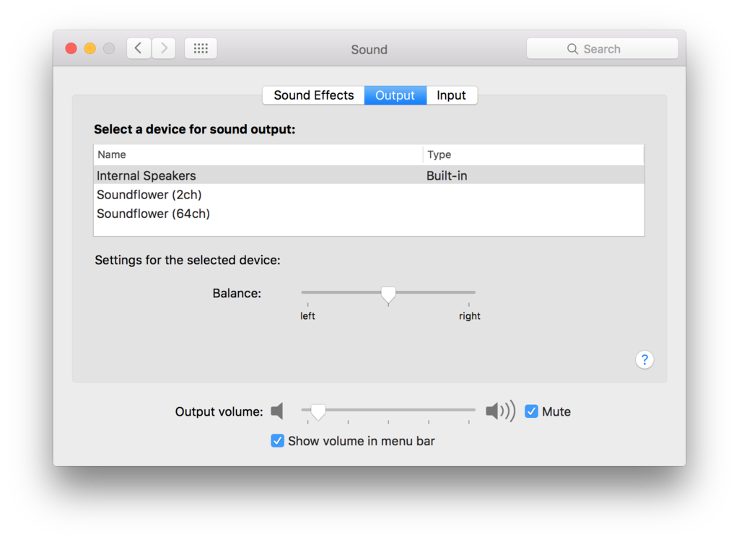Viewport: 739px width, 542px height.
Task: Click in the Search field
Action: [x=603, y=48]
